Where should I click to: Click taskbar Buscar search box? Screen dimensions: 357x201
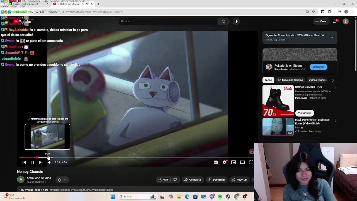(x=138, y=197)
